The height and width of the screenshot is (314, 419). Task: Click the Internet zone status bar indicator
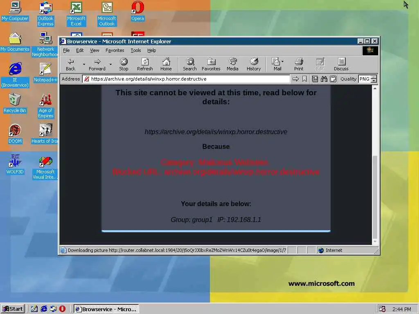330,250
